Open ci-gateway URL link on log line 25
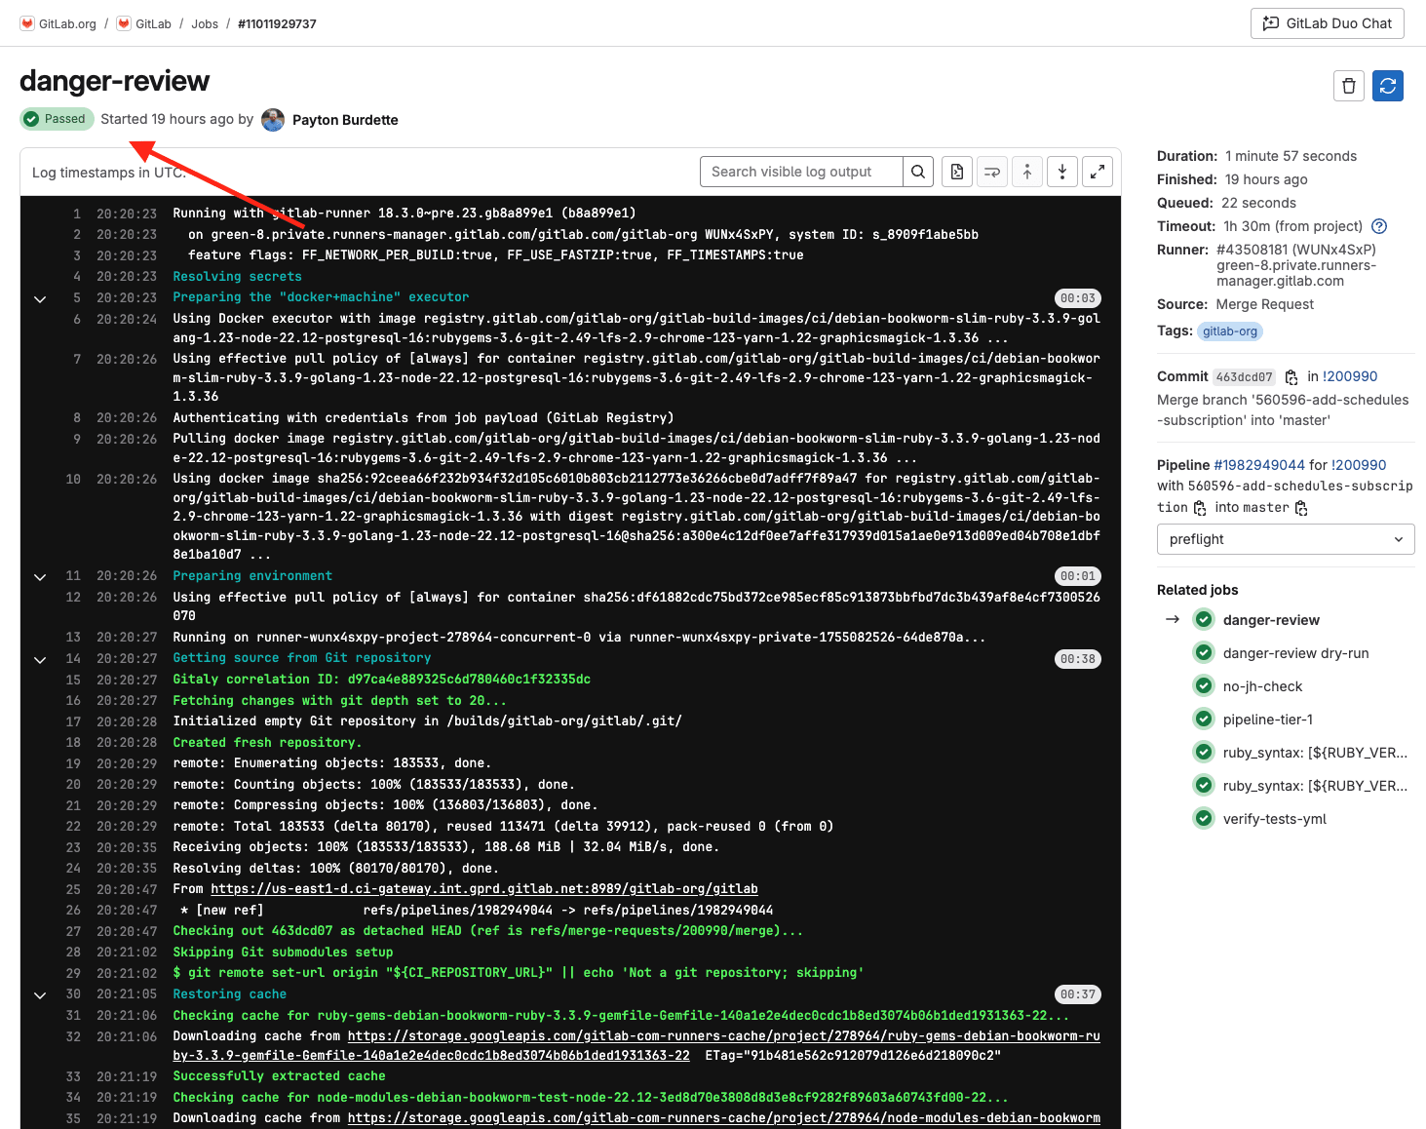Image resolution: width=1426 pixels, height=1129 pixels. (484, 889)
